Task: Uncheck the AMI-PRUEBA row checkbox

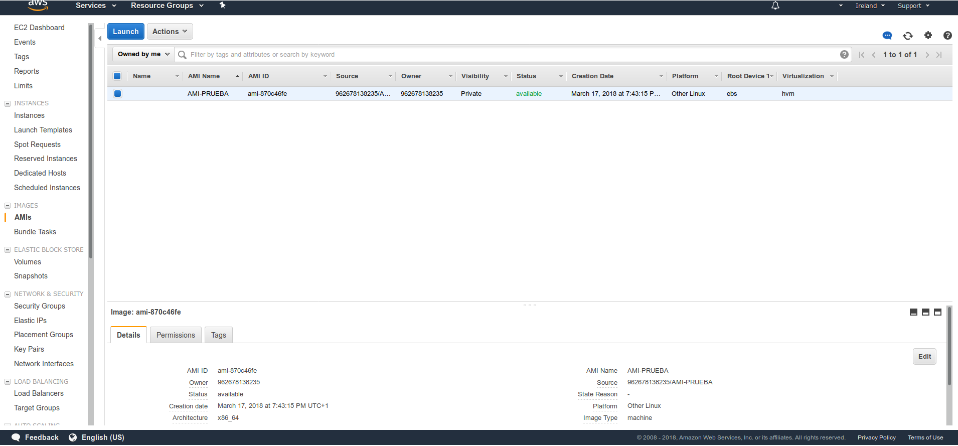Action: [117, 93]
